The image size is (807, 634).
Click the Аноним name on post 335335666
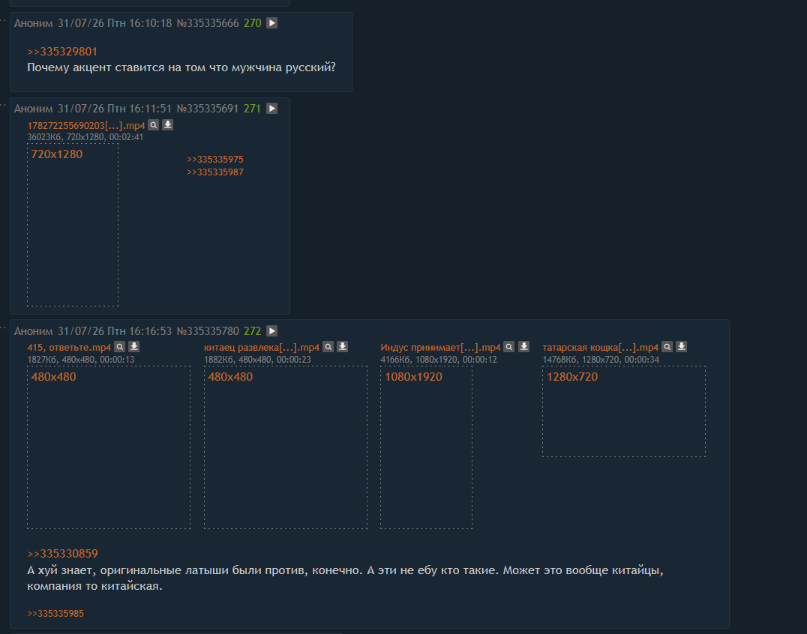(x=34, y=23)
